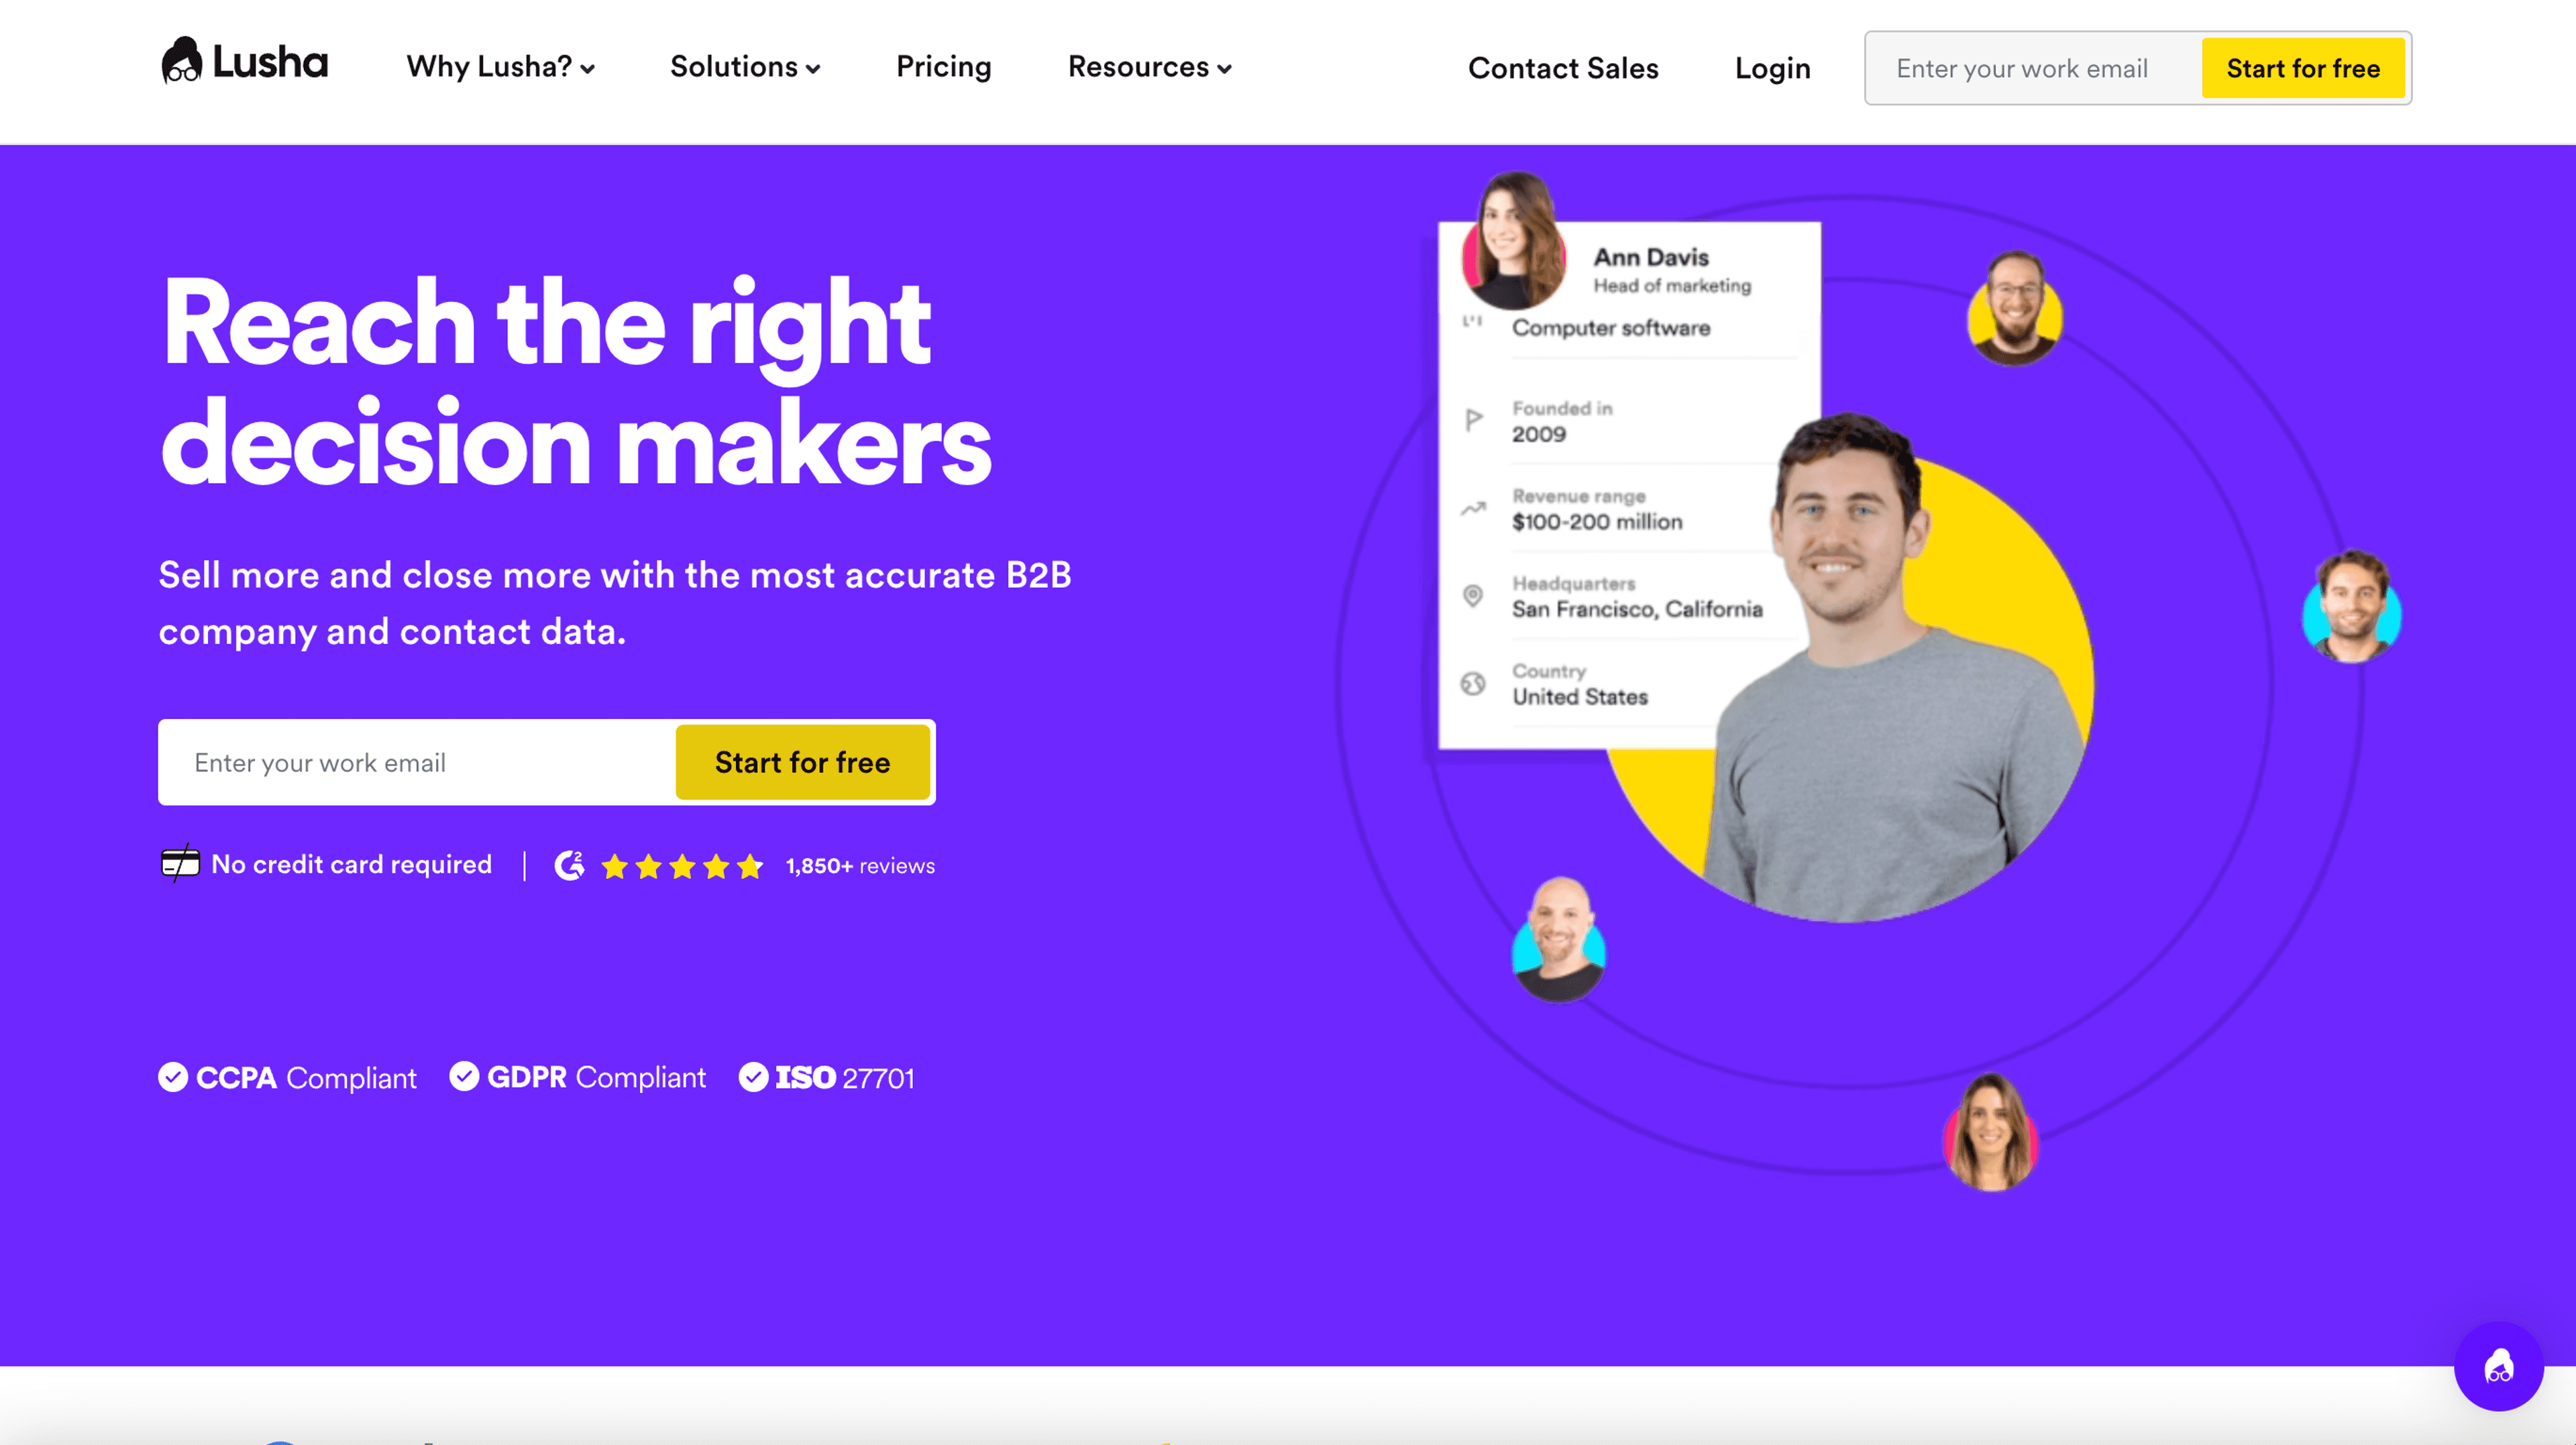This screenshot has width=2576, height=1445.
Task: Click the hero Start for free button
Action: (803, 762)
